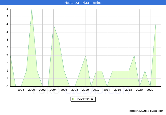
Task: Click the 2000 x-axis label
Action: 32,90
